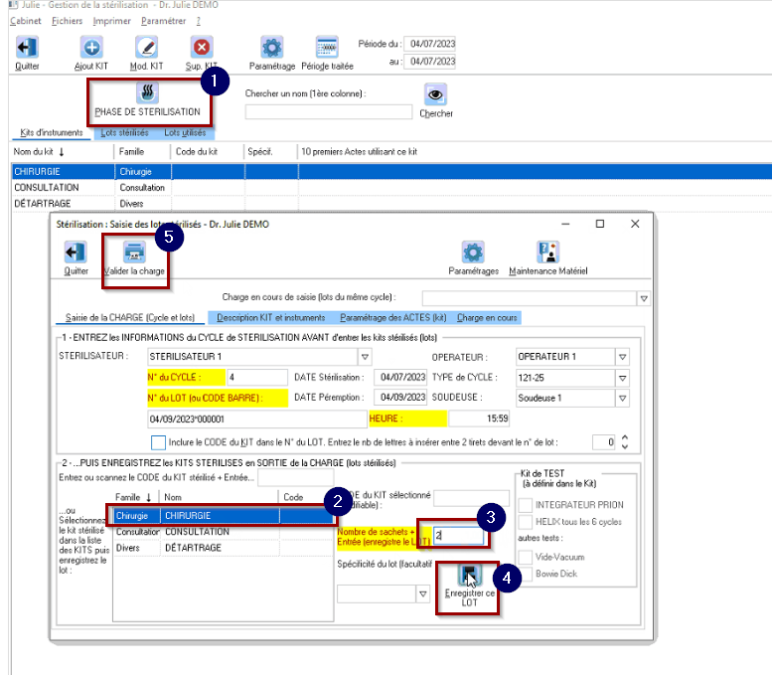Open the ? help menu
The image size is (772, 675).
[198, 21]
